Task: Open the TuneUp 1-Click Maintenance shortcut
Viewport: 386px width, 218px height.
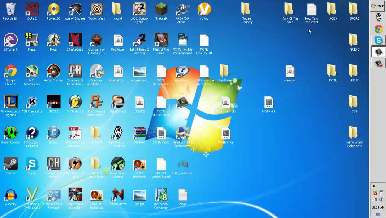Action: (182, 133)
